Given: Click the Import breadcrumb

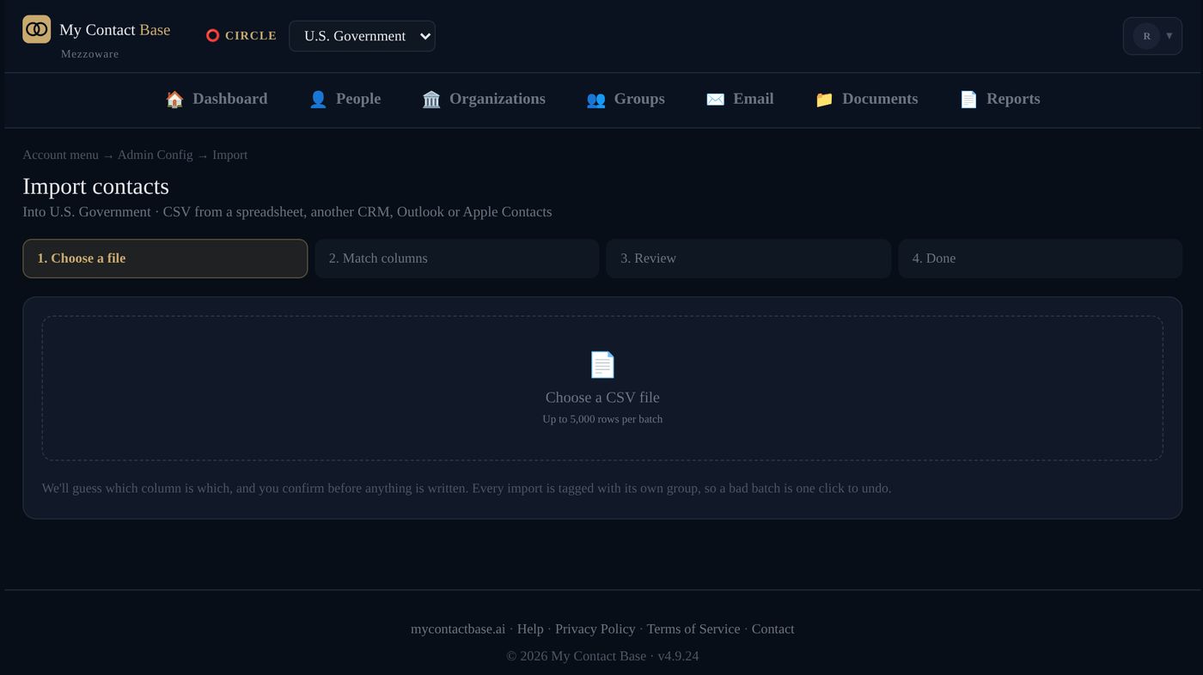Looking at the screenshot, I should (x=229, y=155).
